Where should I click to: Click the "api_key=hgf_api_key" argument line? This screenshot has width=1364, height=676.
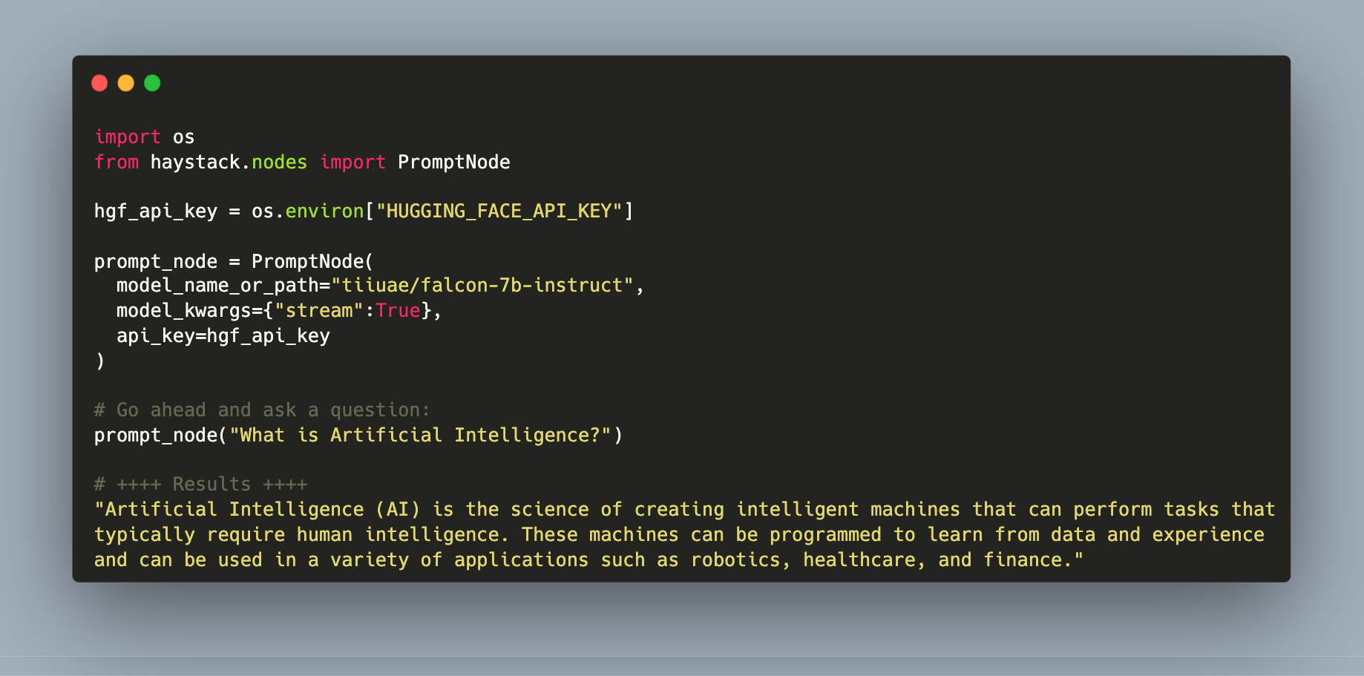[223, 336]
